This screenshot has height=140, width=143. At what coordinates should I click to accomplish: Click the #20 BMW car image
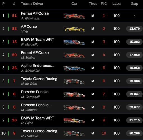(x=74, y=121)
